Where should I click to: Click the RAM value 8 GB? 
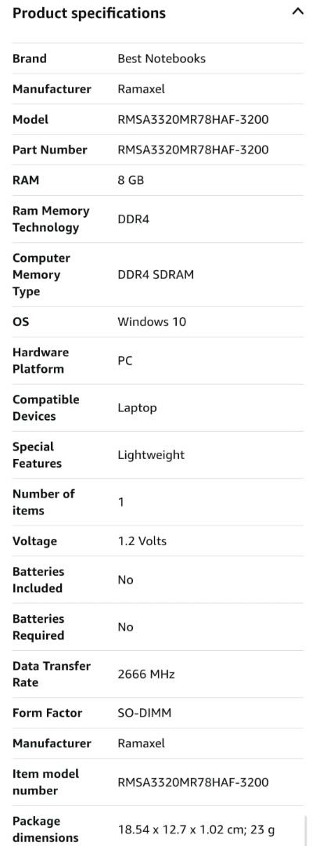[x=131, y=180]
